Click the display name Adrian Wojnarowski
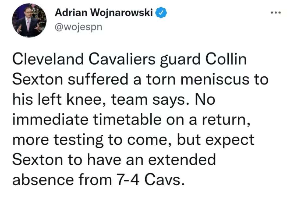 coord(104,13)
